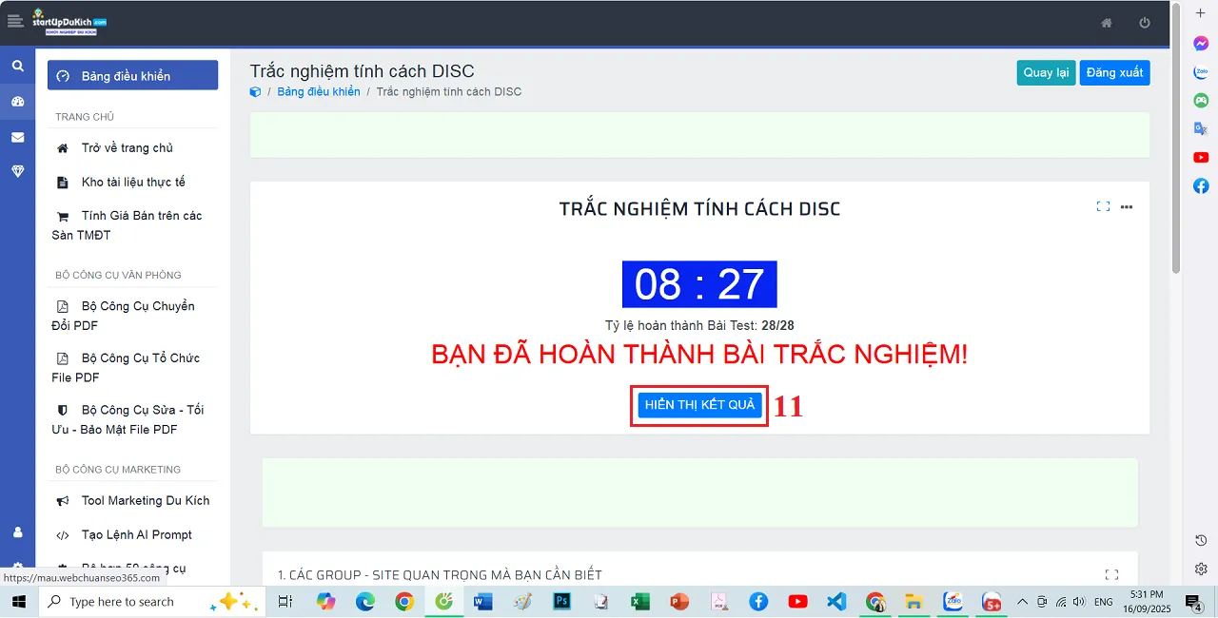Open Tool Marketing Du Kích menu item
This screenshot has height=618, width=1218.
coord(132,501)
